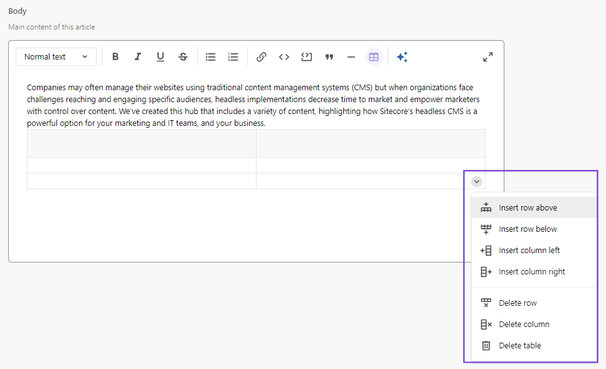Click the 'Main content of this article' description
This screenshot has width=606, height=369.
51,27
